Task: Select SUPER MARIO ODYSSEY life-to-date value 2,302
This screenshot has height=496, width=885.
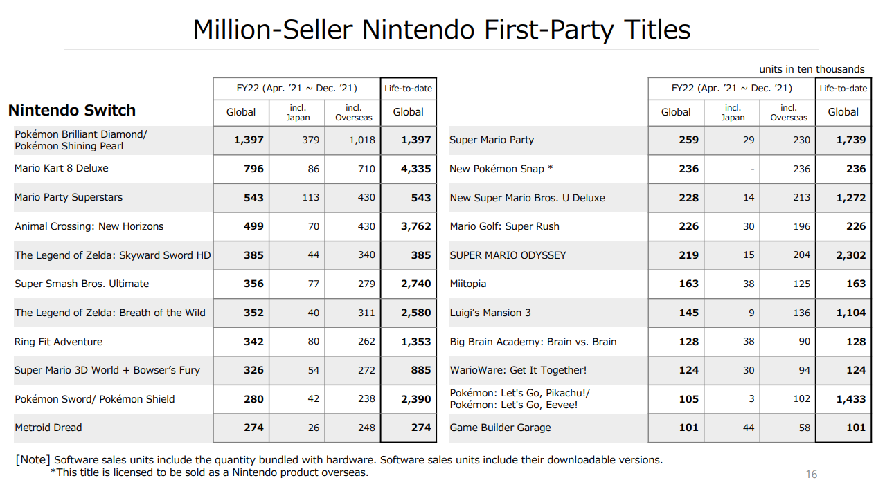Action: click(850, 255)
